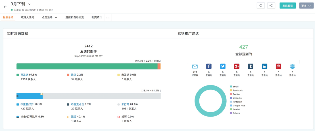The image size is (315, 131).
Task: Click the Google Plus icon
Action: [x=237, y=66]
